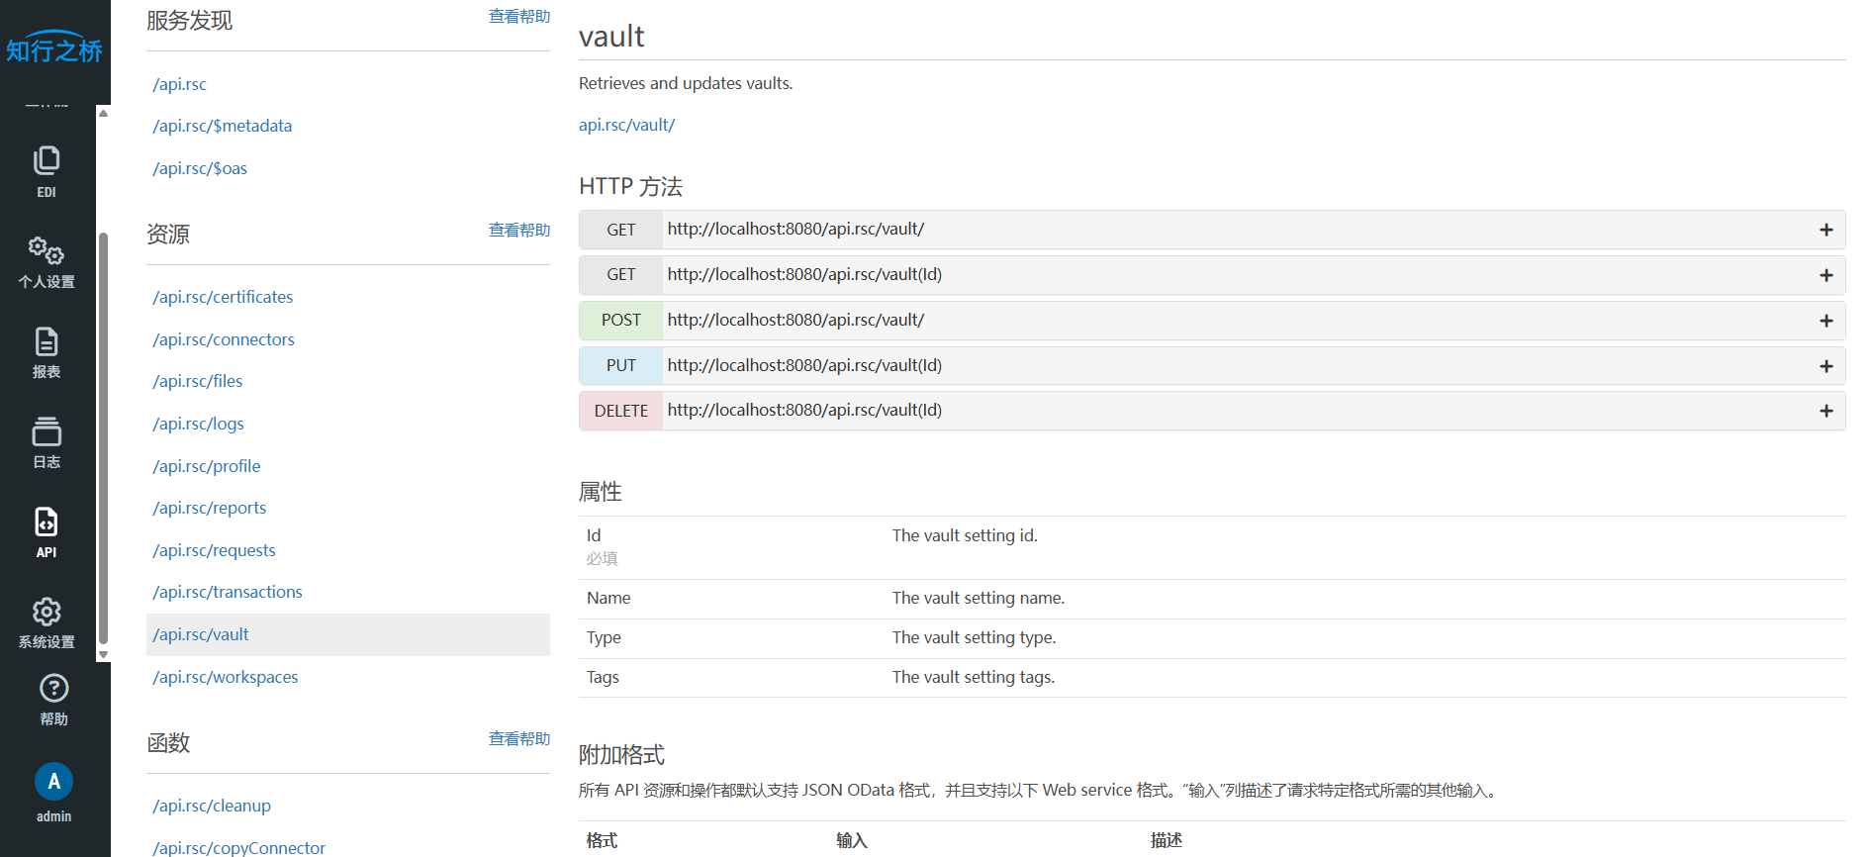
Task: Open /api.rsc/$metadata link
Action: (223, 126)
